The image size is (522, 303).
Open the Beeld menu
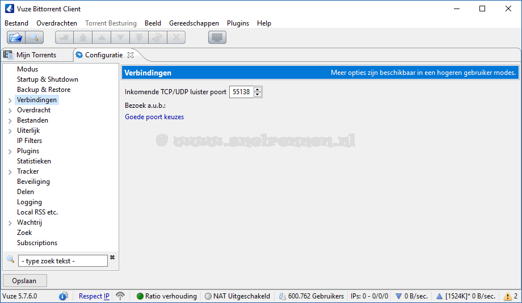click(x=153, y=23)
